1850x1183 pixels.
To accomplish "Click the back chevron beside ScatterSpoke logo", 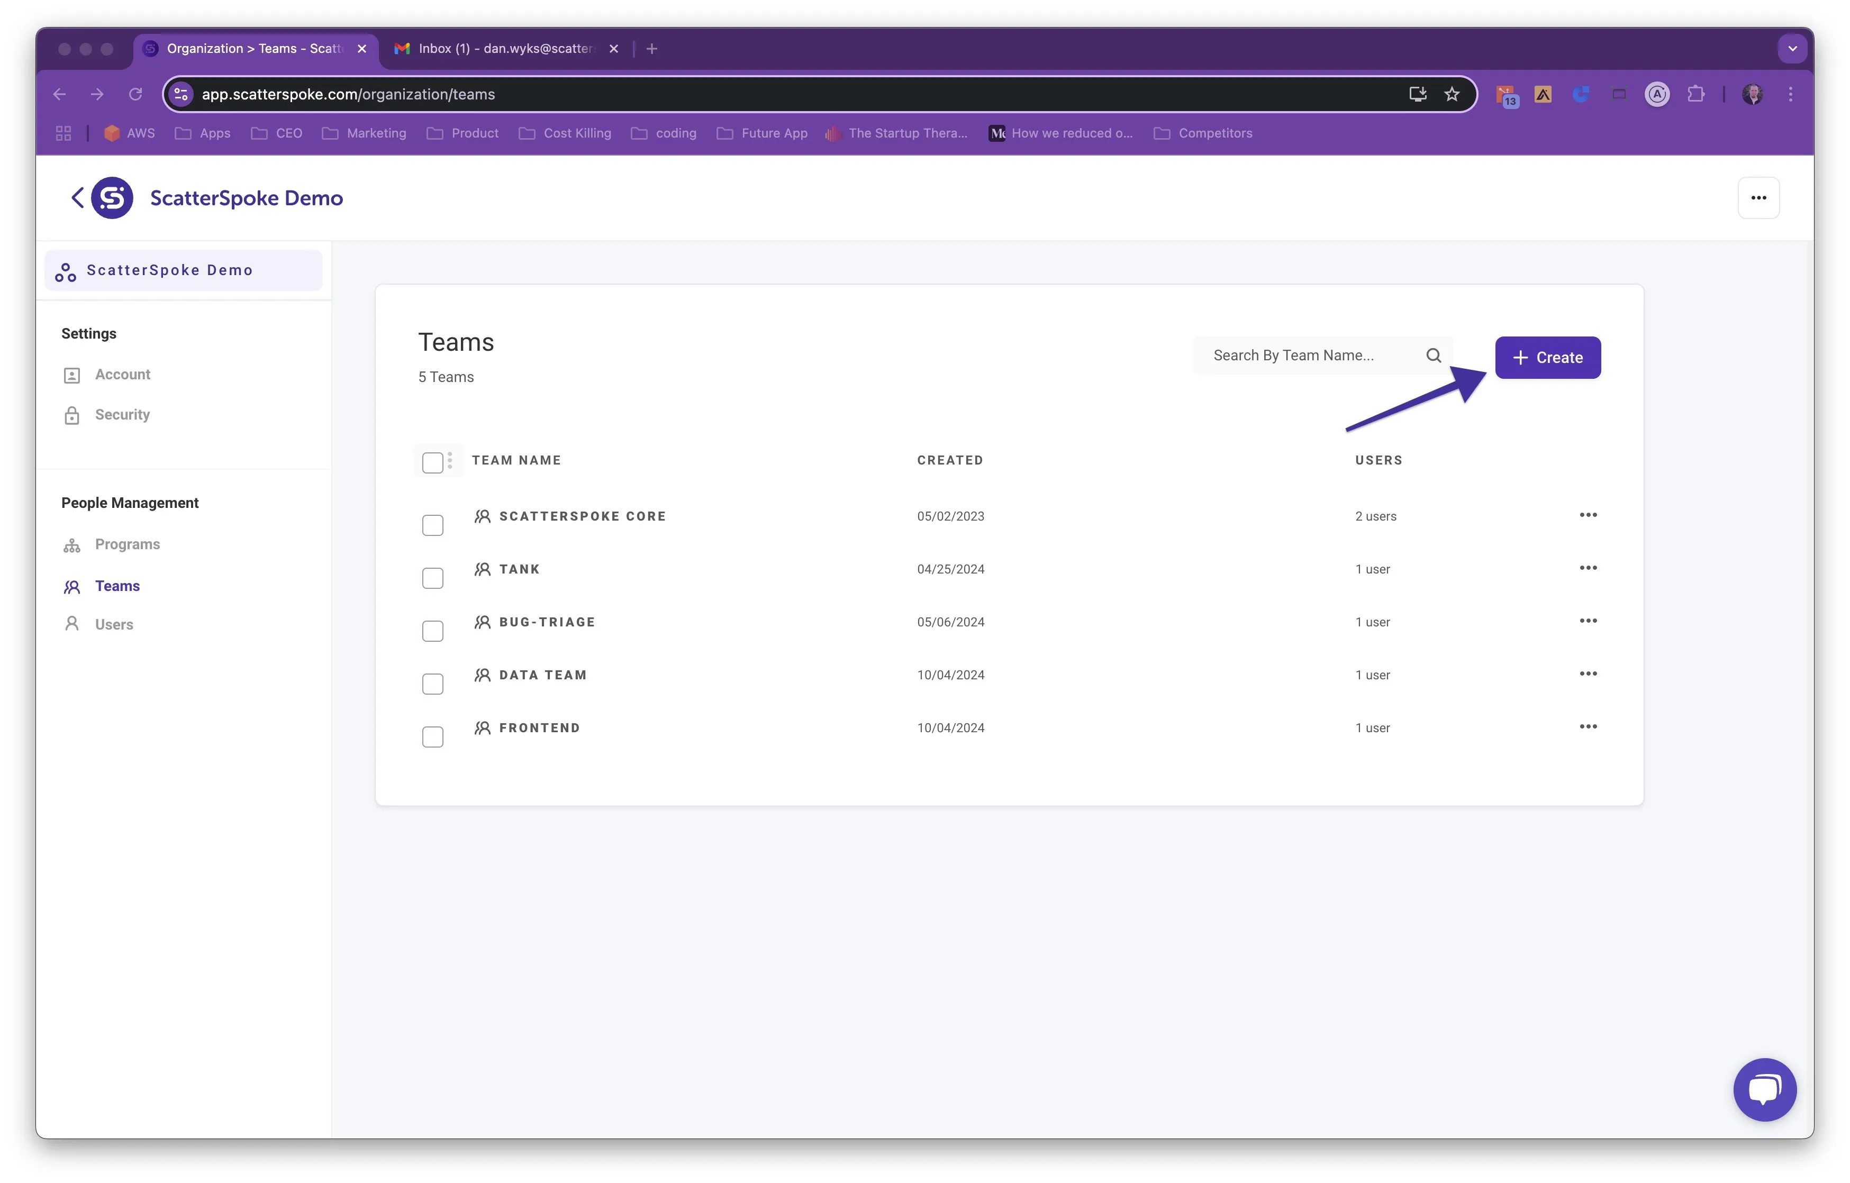I will pyautogui.click(x=78, y=198).
